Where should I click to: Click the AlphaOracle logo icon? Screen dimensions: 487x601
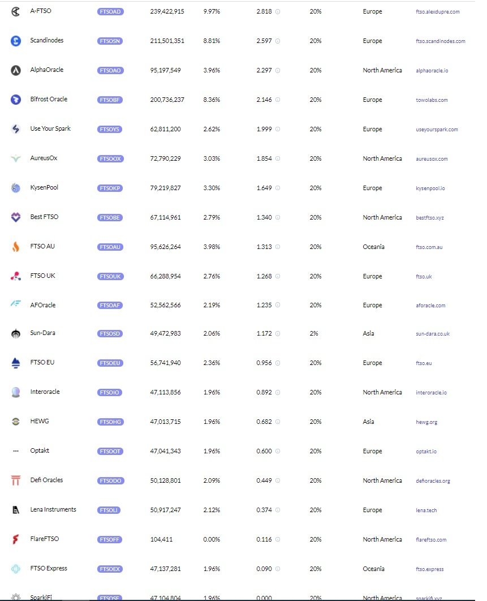pyautogui.click(x=16, y=70)
